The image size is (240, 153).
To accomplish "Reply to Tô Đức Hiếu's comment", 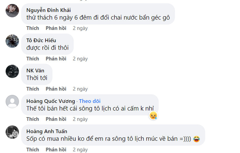I will pyautogui.click(x=56, y=58).
